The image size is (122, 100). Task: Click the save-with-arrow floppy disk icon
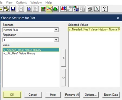pos(76,9)
